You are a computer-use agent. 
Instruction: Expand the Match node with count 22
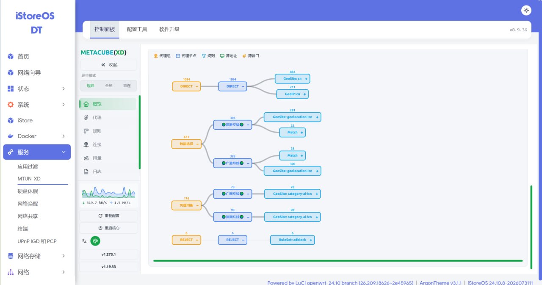(x=302, y=133)
